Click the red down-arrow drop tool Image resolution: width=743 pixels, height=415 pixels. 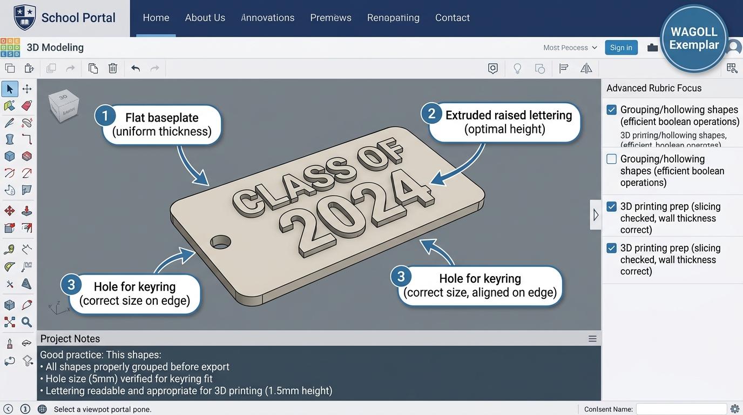point(27,211)
